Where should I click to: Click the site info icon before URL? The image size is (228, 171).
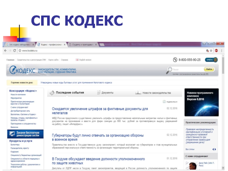[x=20, y=51]
